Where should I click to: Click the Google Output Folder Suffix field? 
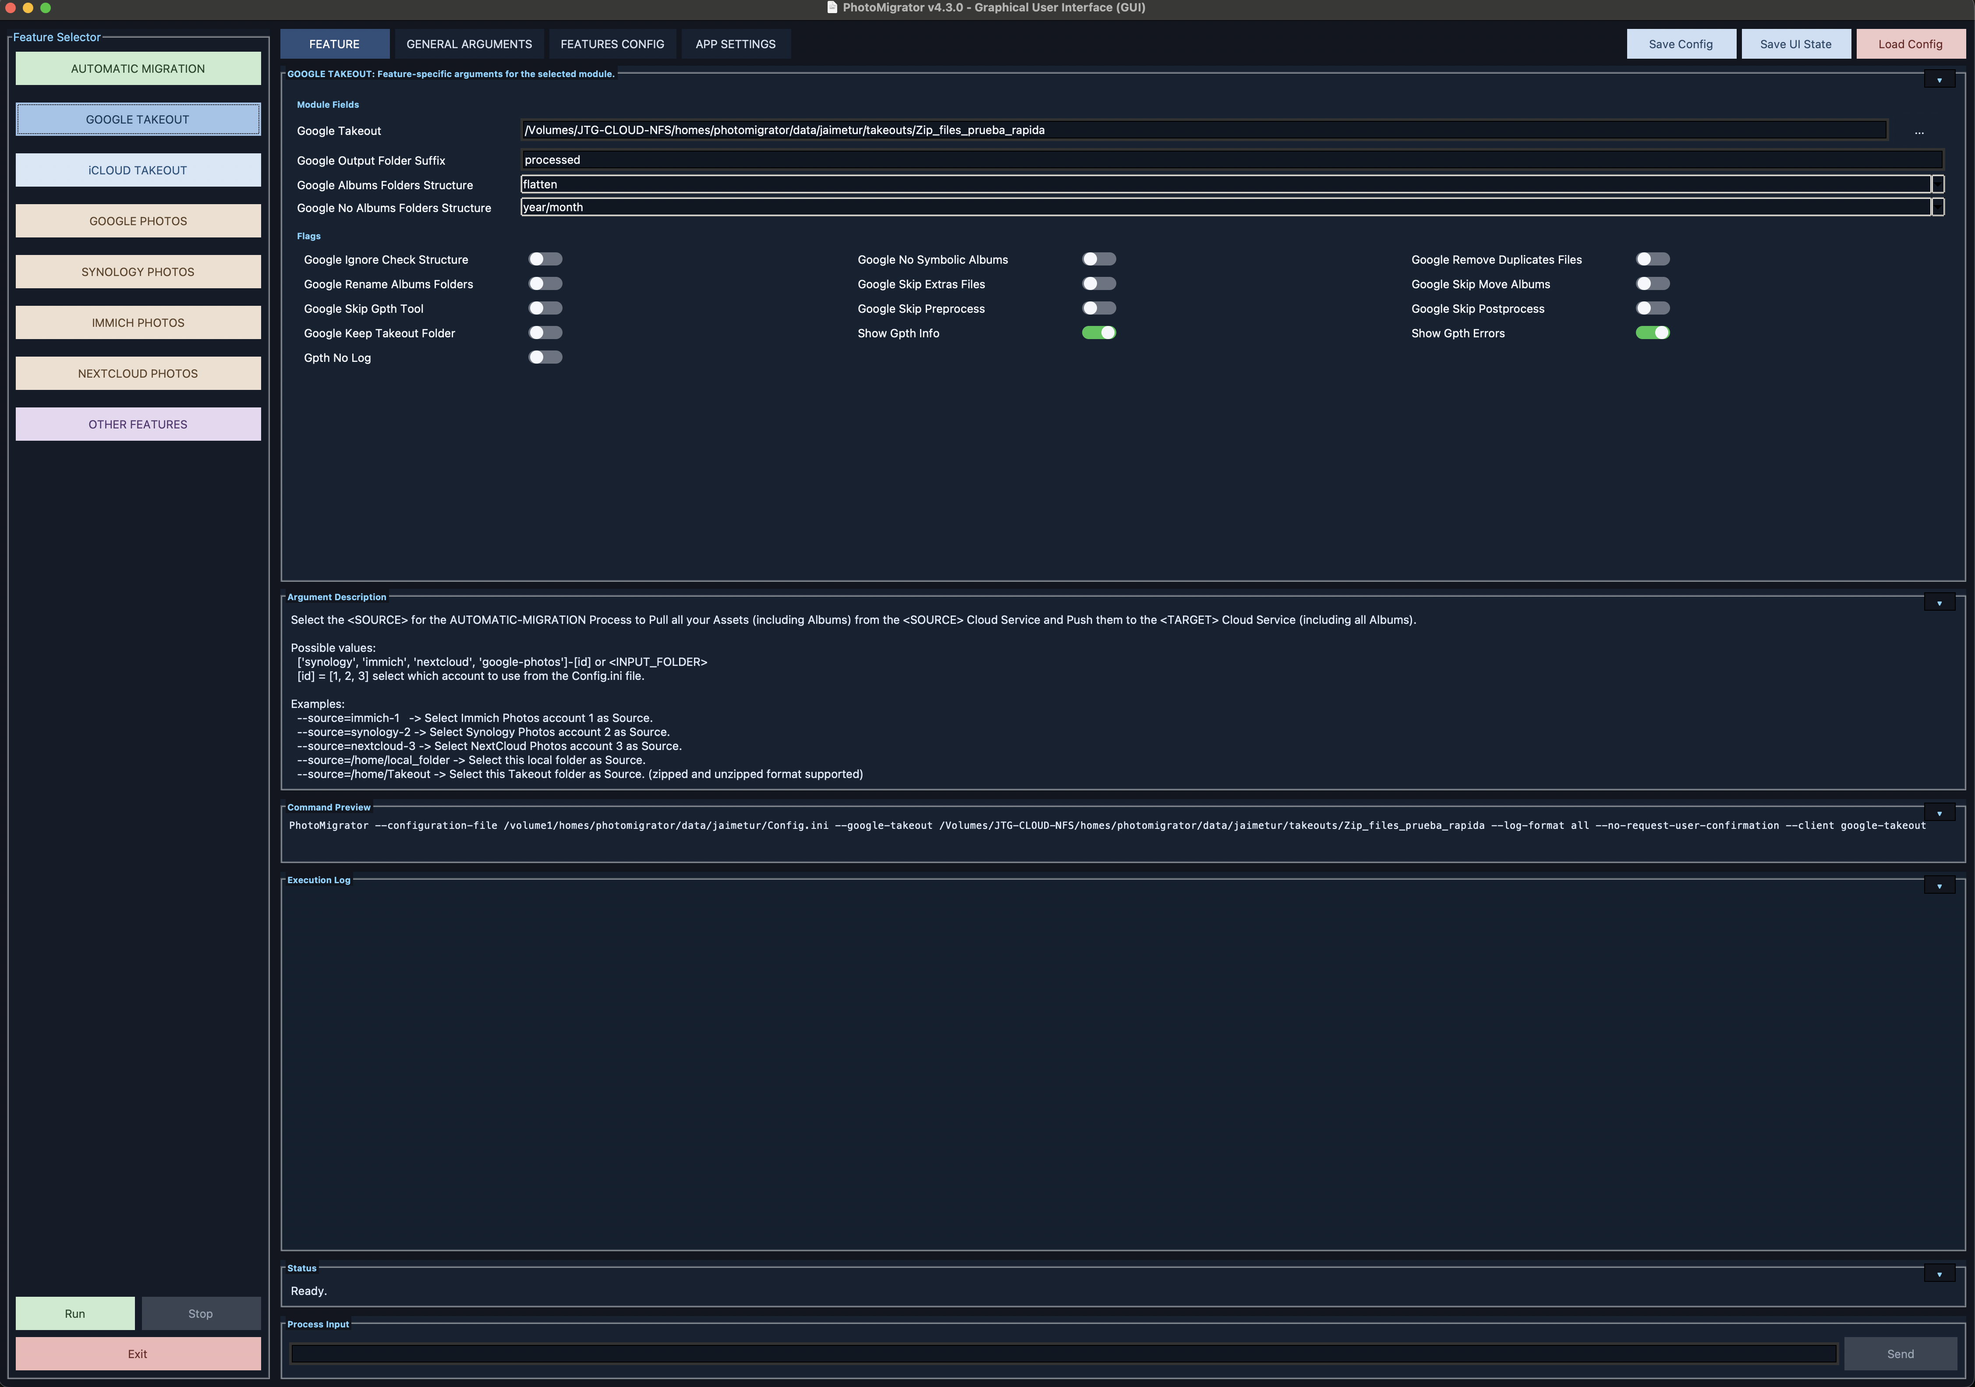1232,160
